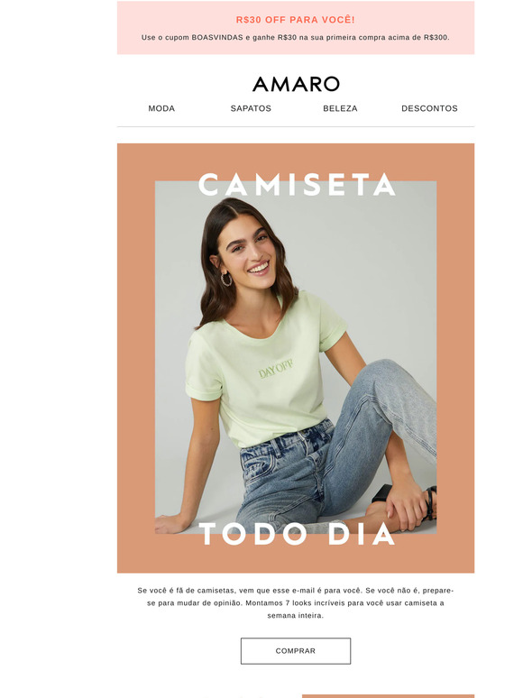
Task: Click the DAY OFF print on the shirt
Action: coord(276,369)
